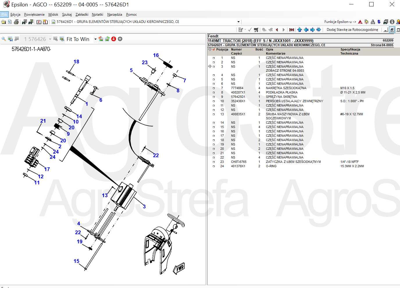
Task: Expand the 576426D1 document title dropdown
Action: (x=238, y=22)
